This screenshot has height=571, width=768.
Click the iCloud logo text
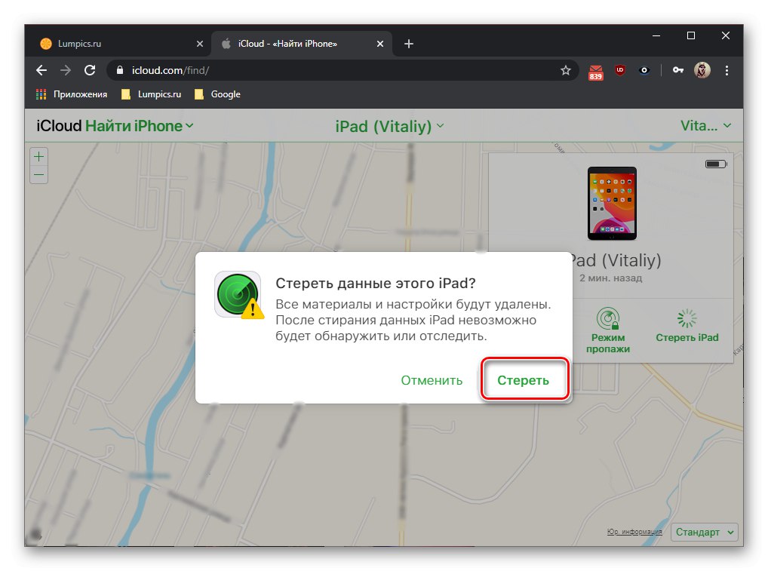pos(59,126)
